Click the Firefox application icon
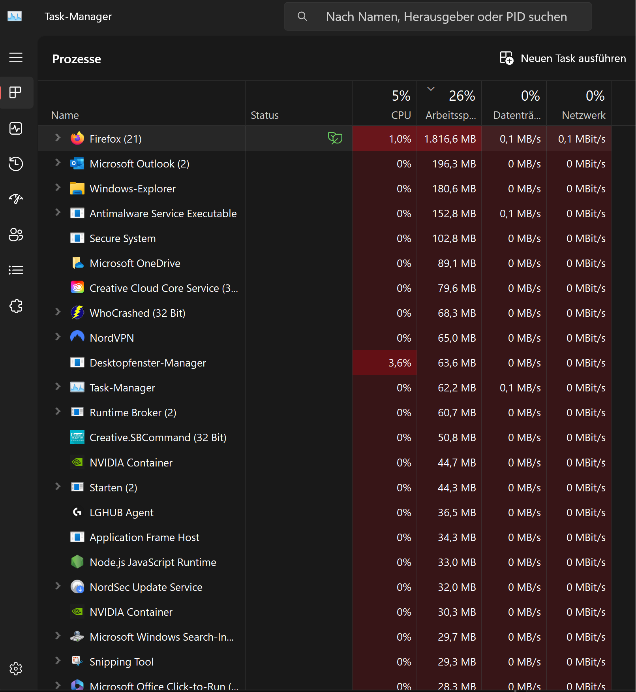 (77, 138)
